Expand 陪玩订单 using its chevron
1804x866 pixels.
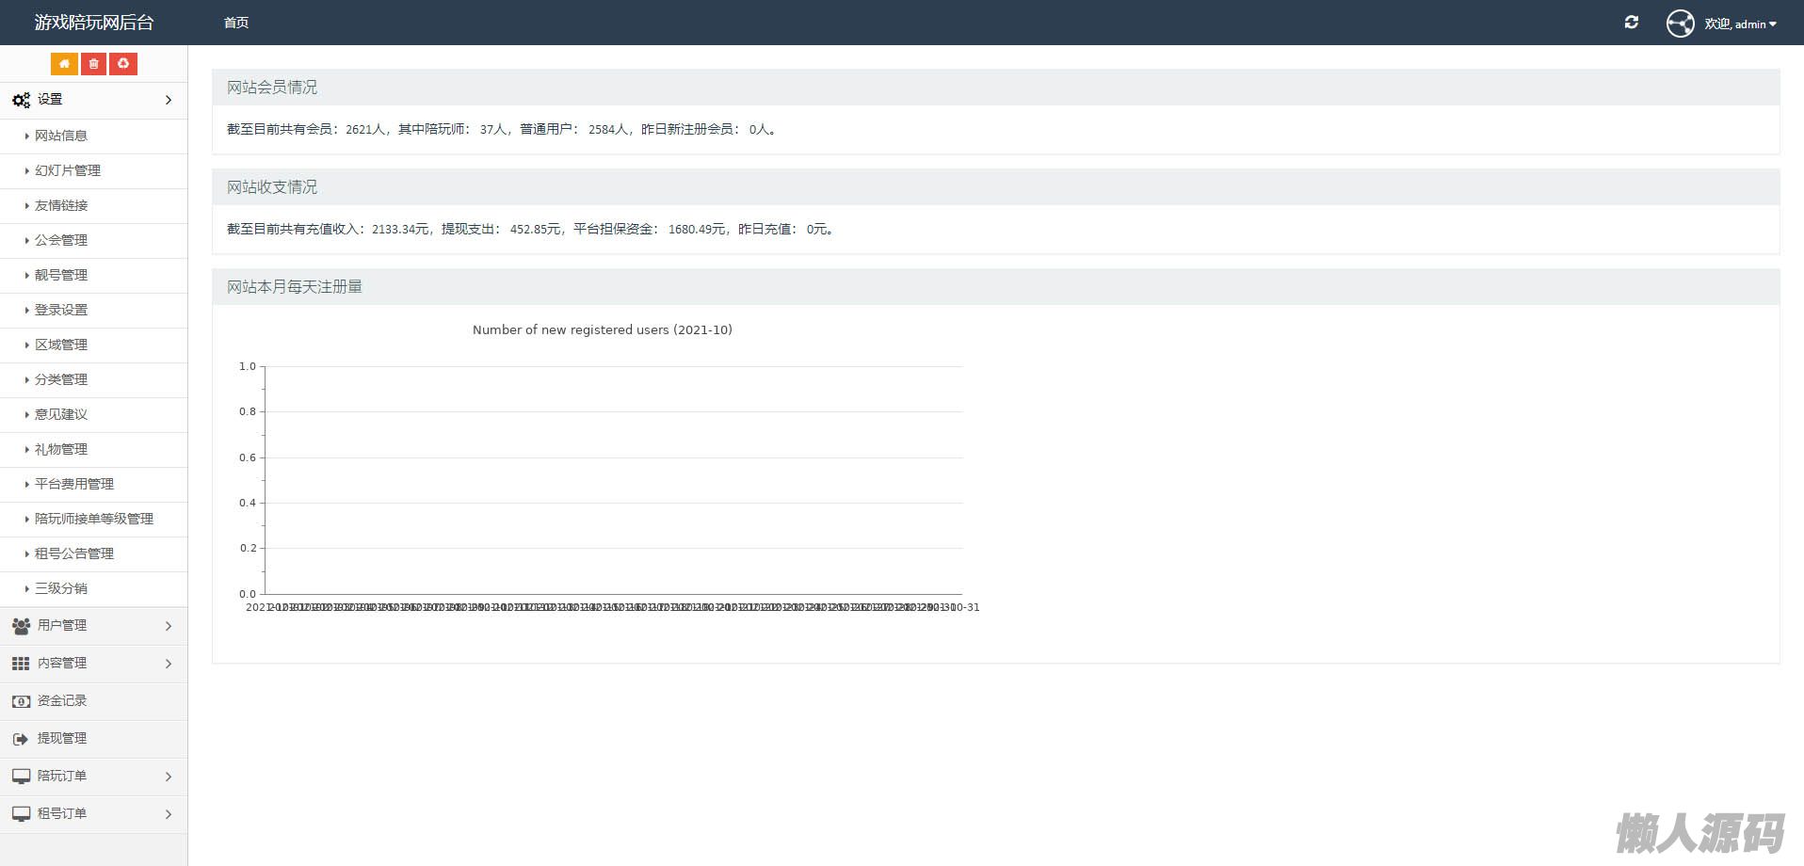point(169,777)
